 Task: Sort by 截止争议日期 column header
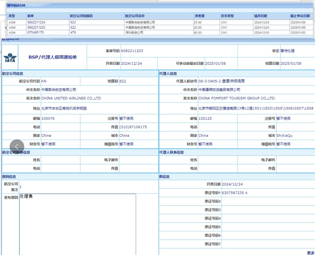pyautogui.click(x=300, y=16)
